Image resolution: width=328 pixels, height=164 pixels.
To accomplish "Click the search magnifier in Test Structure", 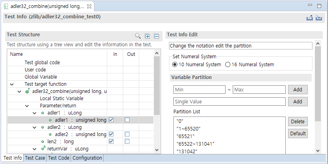I will [x=137, y=36].
